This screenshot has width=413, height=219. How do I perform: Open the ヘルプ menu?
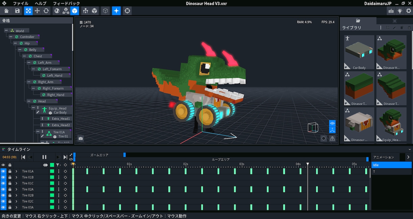tap(41, 3)
